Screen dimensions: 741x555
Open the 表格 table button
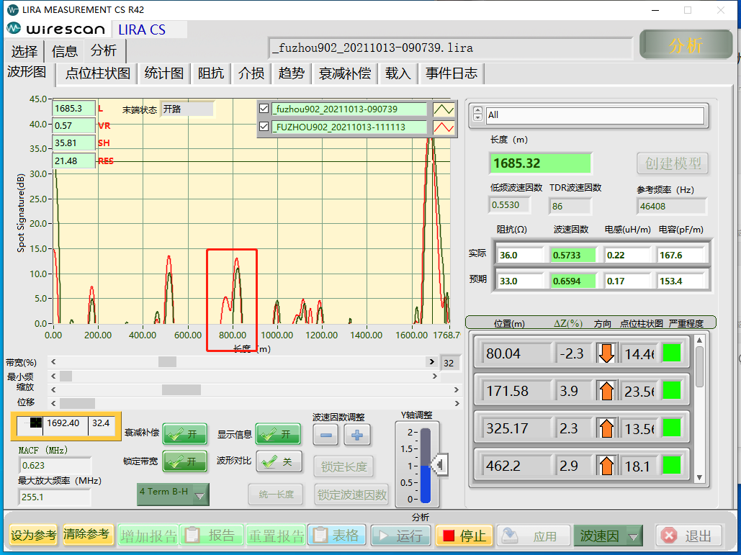tap(336, 536)
